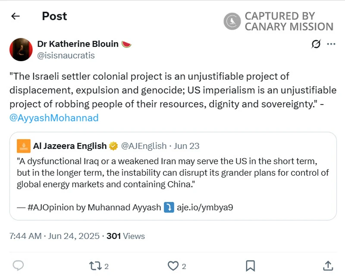345x276 pixels.
Task: Click the Grok slashed-circle icon
Action: 316,44
